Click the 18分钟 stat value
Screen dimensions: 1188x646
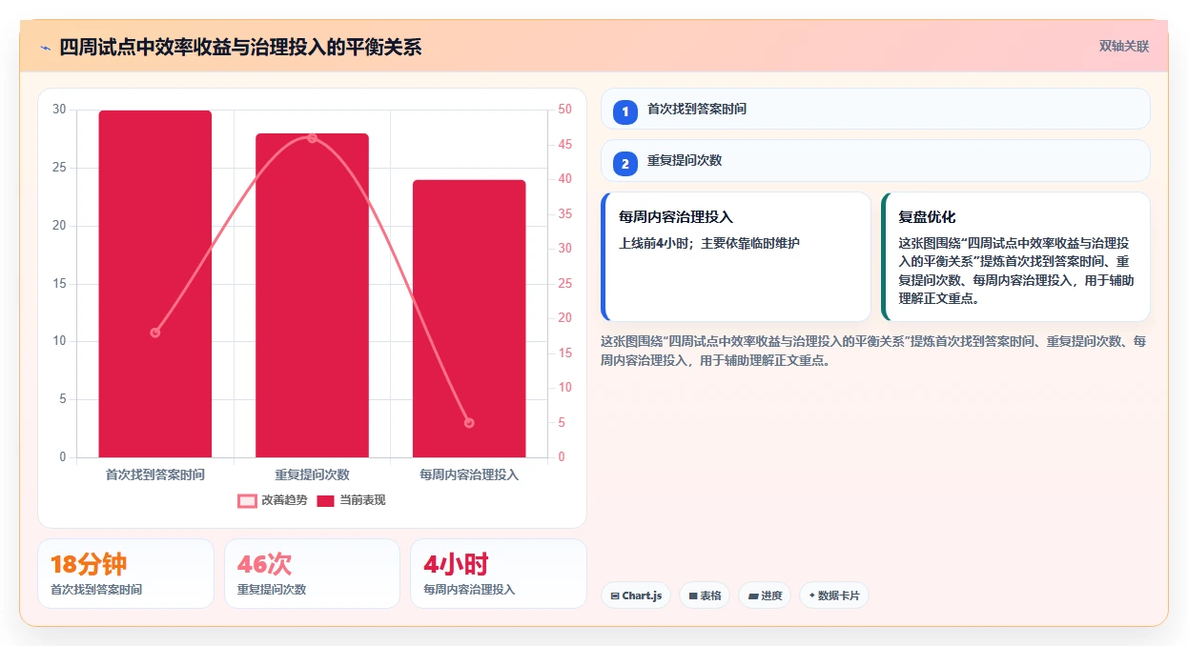[88, 564]
